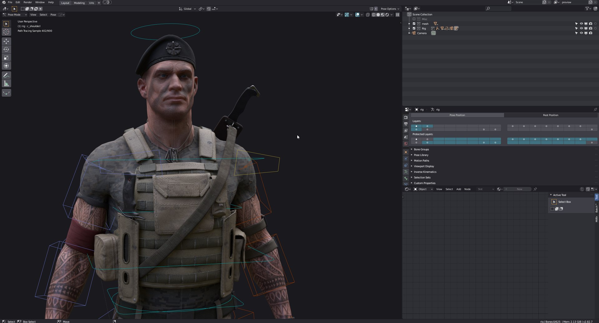
Task: Pause the viewport render preview
Action: (397, 15)
